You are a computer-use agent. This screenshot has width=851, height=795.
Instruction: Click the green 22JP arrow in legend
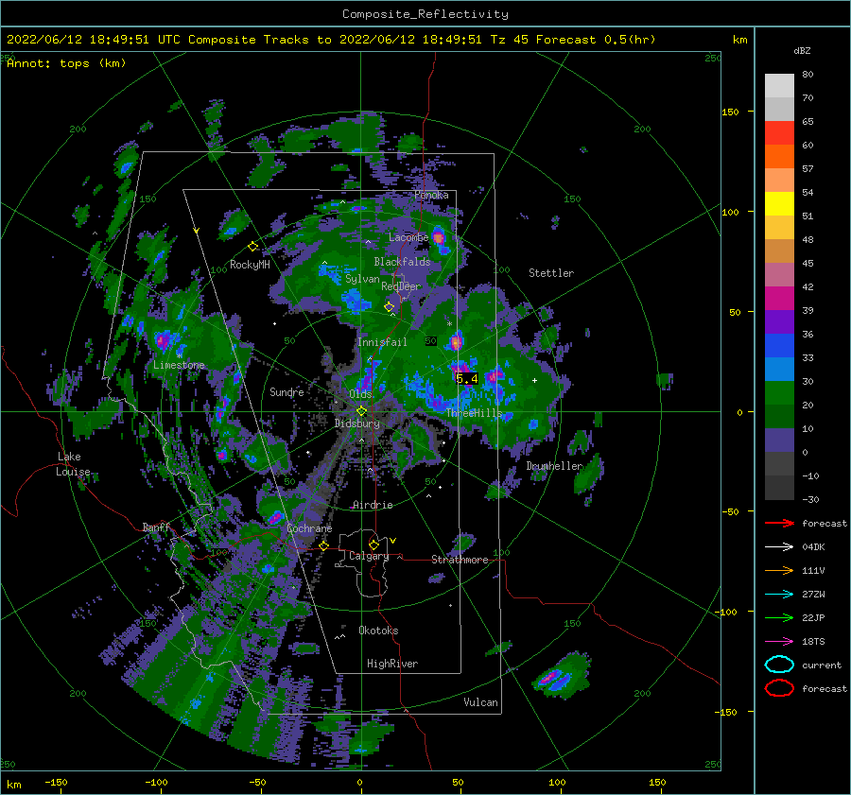pyautogui.click(x=779, y=617)
